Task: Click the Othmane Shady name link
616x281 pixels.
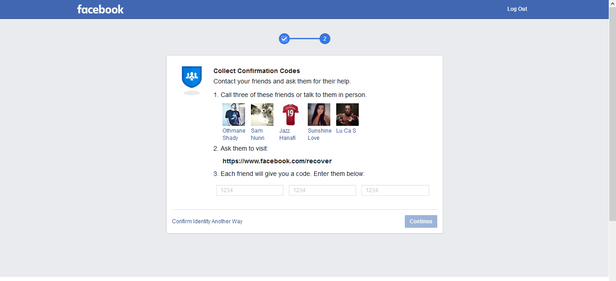Action: [234, 134]
